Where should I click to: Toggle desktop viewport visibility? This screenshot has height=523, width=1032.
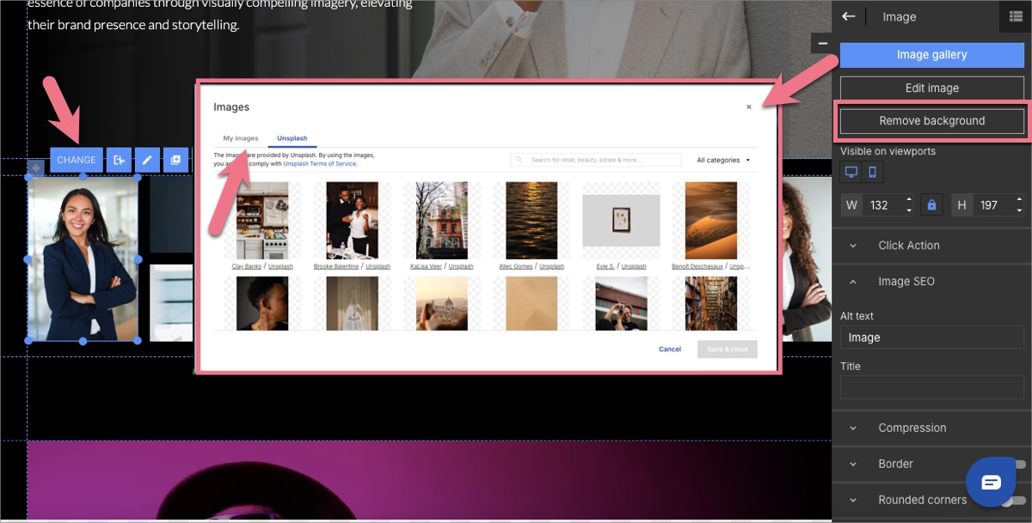(x=850, y=172)
